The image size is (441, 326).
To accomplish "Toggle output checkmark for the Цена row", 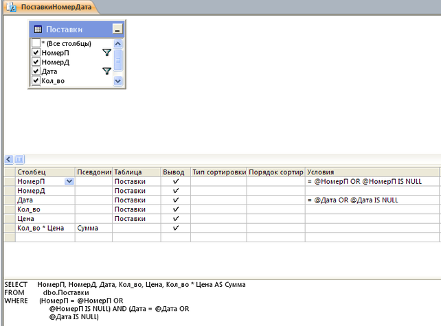I will (175, 218).
